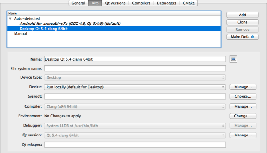Click the Add kit button

(x=243, y=15)
